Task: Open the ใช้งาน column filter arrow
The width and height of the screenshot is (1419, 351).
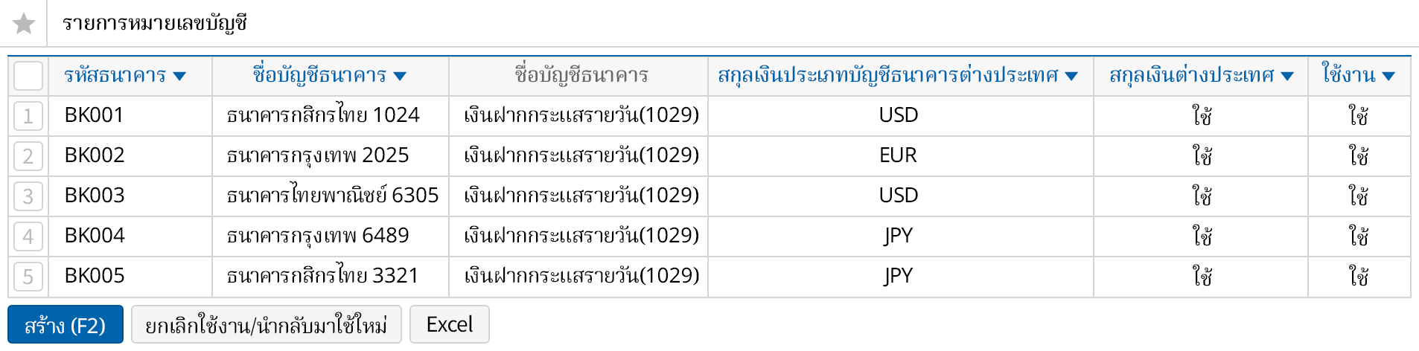Action: [1388, 76]
